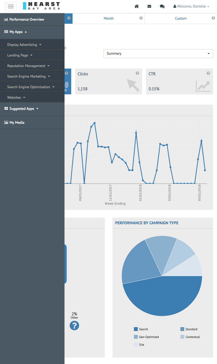
Task: Click the help icon on Clicks card
Action: [138, 73]
